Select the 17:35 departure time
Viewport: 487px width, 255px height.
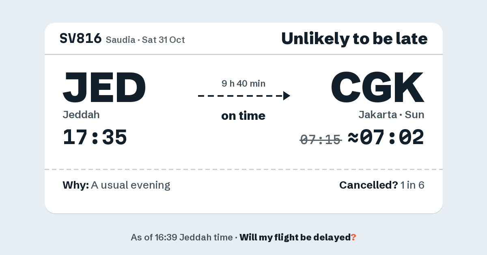pyautogui.click(x=95, y=137)
